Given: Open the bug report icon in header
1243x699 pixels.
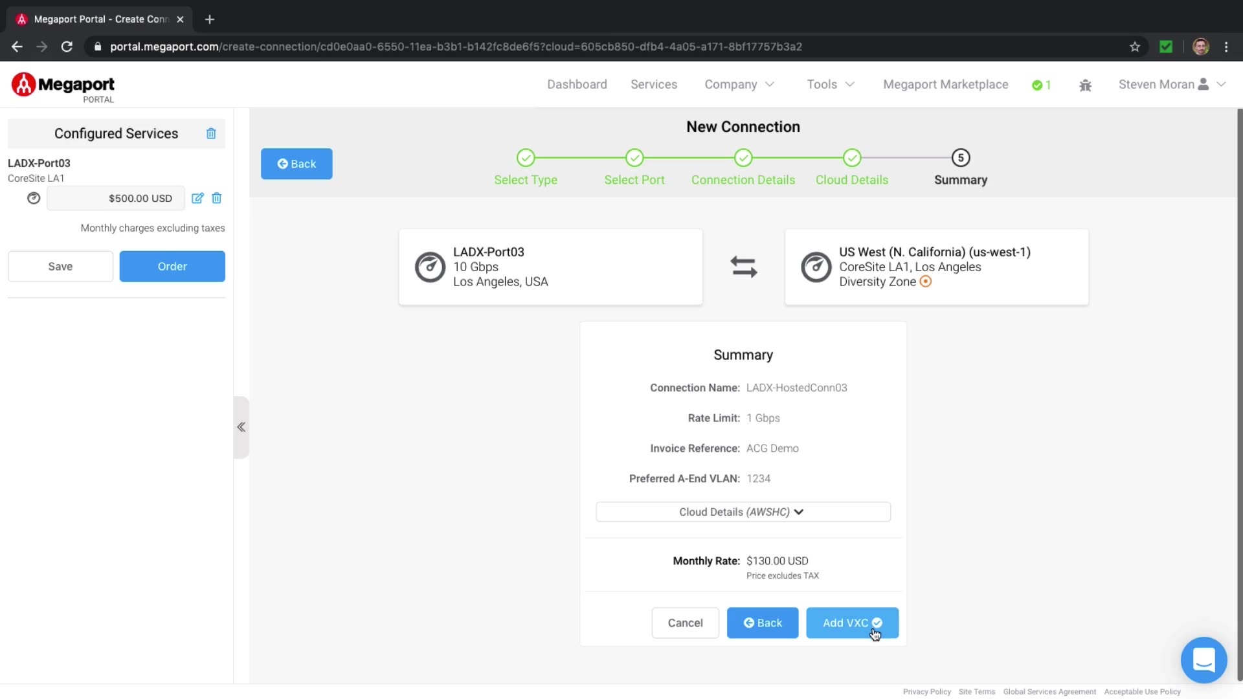Looking at the screenshot, I should [1086, 85].
